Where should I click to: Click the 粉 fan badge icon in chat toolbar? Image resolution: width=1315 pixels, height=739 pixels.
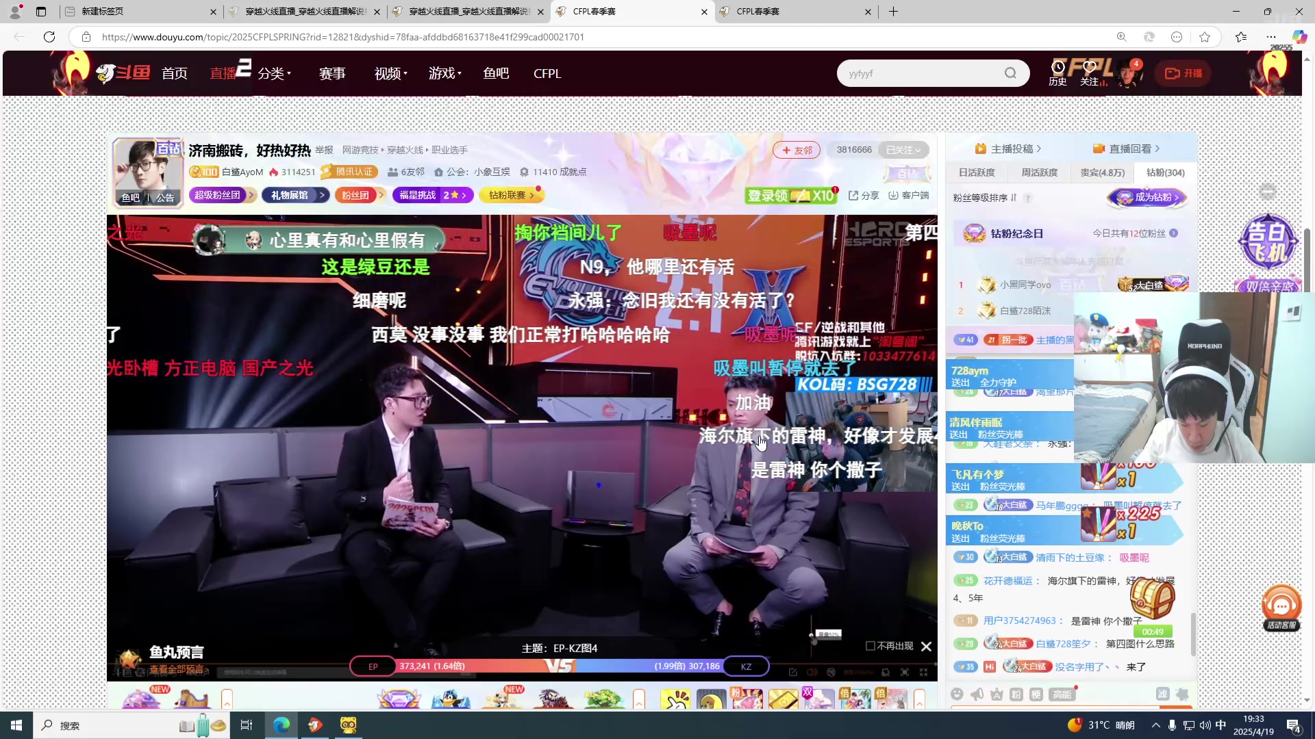click(x=1016, y=694)
